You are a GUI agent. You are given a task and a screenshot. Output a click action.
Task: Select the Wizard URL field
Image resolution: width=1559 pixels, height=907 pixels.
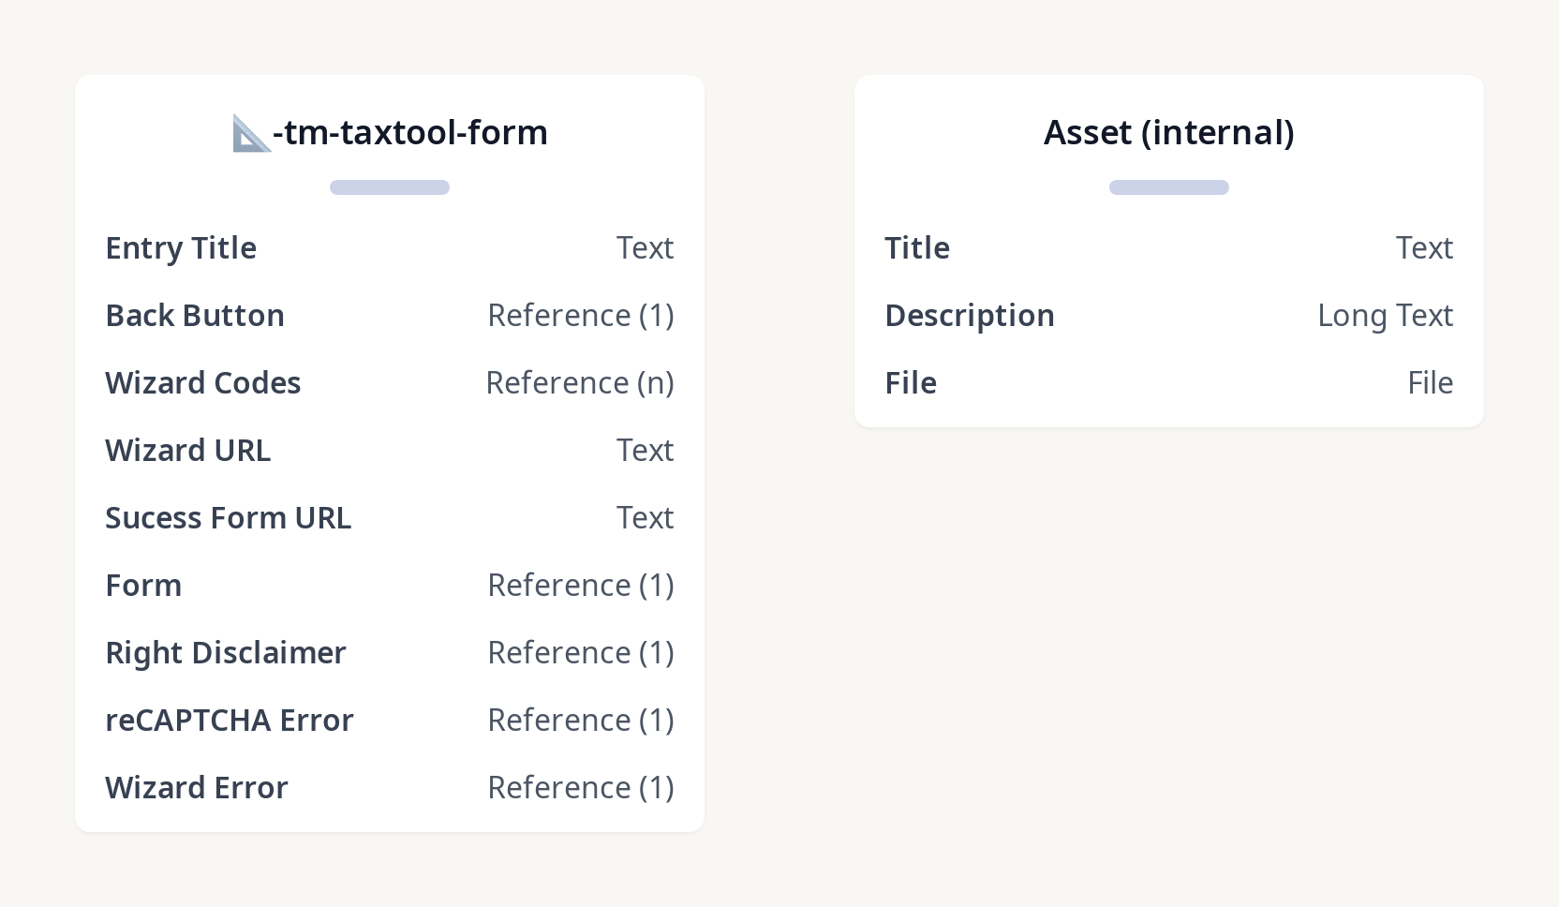188,451
